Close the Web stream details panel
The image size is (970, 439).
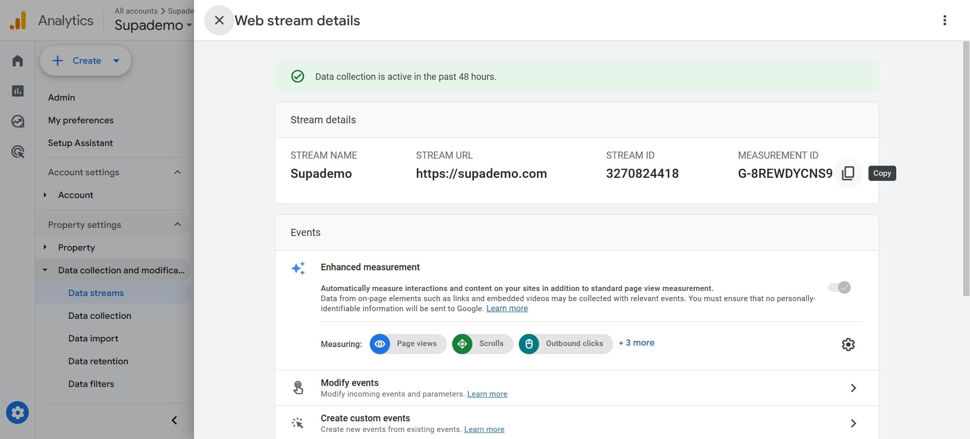pos(219,20)
